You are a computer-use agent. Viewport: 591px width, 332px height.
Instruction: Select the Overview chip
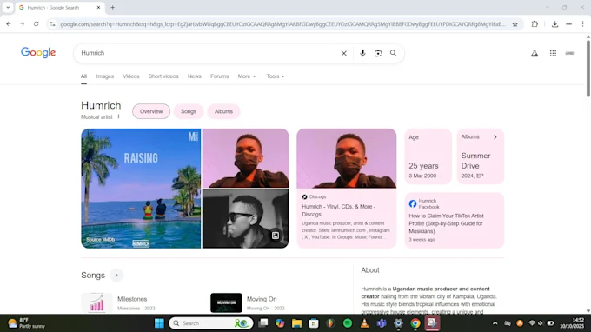click(x=151, y=111)
